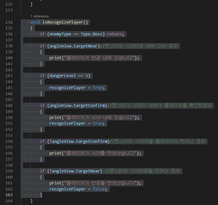Viewport: 218px width, 205px height.
Task: Click the comment '몬스터의 시야반경을 벗어난 경우'
Action: pyautogui.click(x=145, y=171)
